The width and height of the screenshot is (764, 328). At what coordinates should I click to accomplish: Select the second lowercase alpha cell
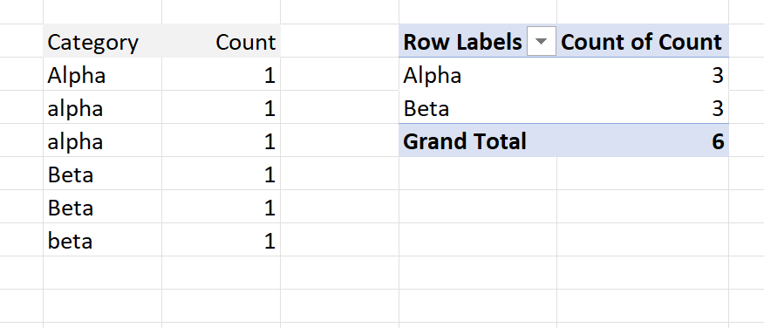click(102, 140)
